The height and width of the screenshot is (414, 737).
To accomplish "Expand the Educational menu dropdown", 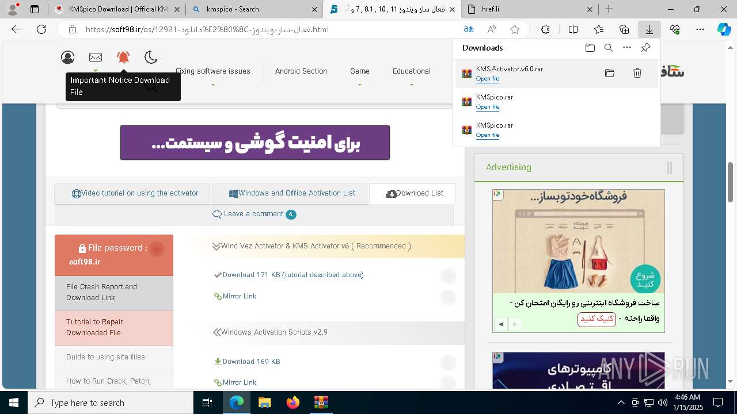I will click(x=412, y=72).
